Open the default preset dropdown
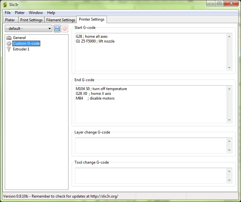 point(29,29)
